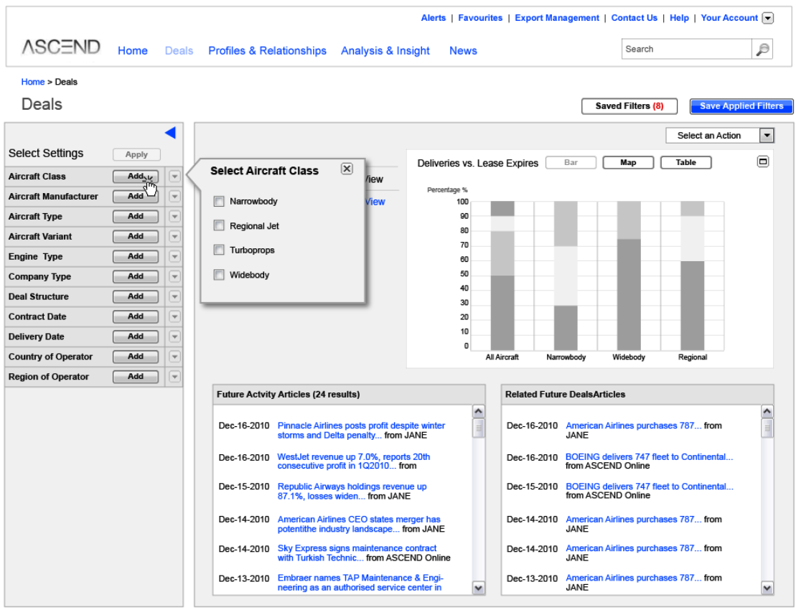The image size is (796, 615).
Task: Open Analysis & Insight menu
Action: pos(385,51)
